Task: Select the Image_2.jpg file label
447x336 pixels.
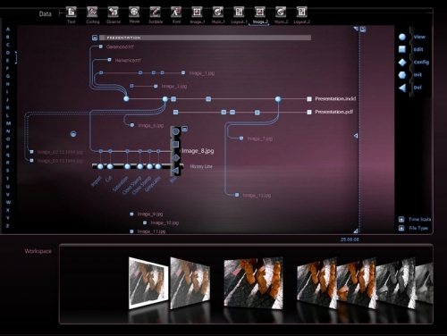Action: pyautogui.click(x=174, y=86)
